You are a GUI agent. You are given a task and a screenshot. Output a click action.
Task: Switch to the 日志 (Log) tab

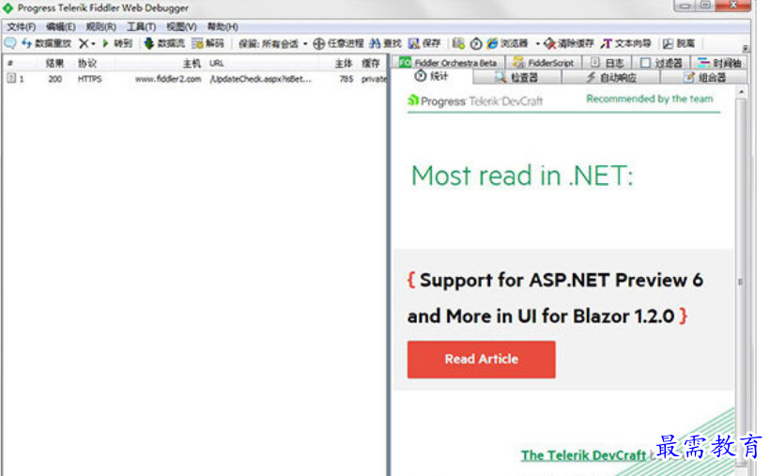[x=607, y=62]
